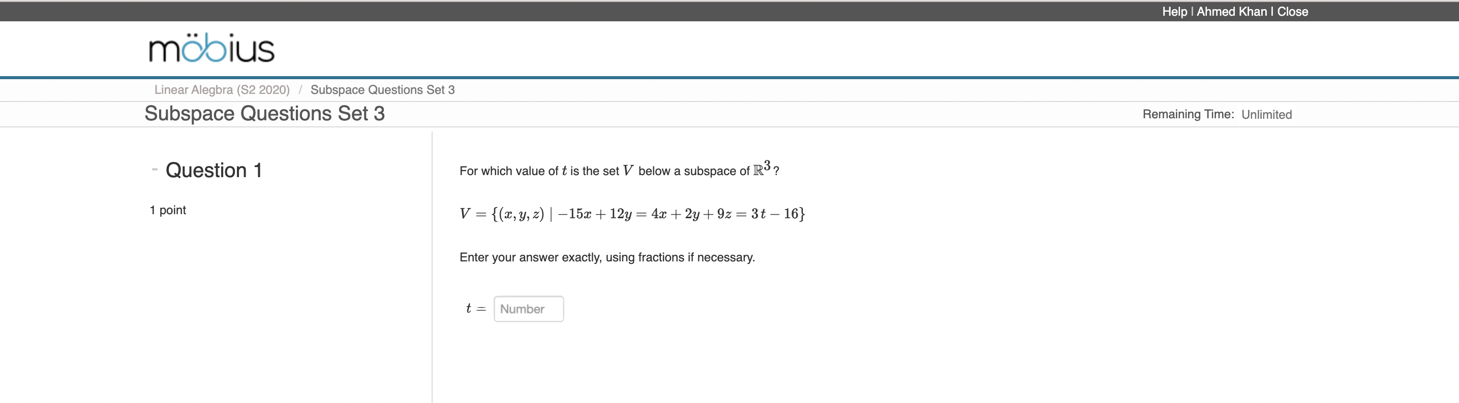Select the Subspace Questions Set 3 breadcrumb
1459x403 pixels.
point(383,89)
